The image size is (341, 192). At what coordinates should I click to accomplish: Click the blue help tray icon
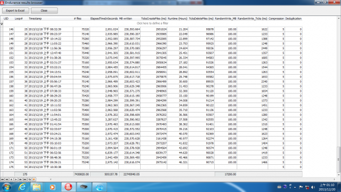pyautogui.click(x=285, y=187)
